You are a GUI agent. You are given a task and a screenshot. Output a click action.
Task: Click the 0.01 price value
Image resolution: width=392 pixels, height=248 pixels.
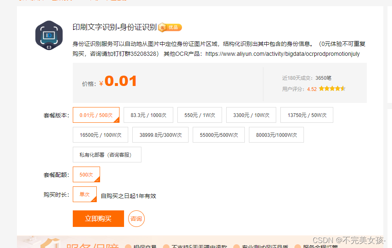[120, 81]
